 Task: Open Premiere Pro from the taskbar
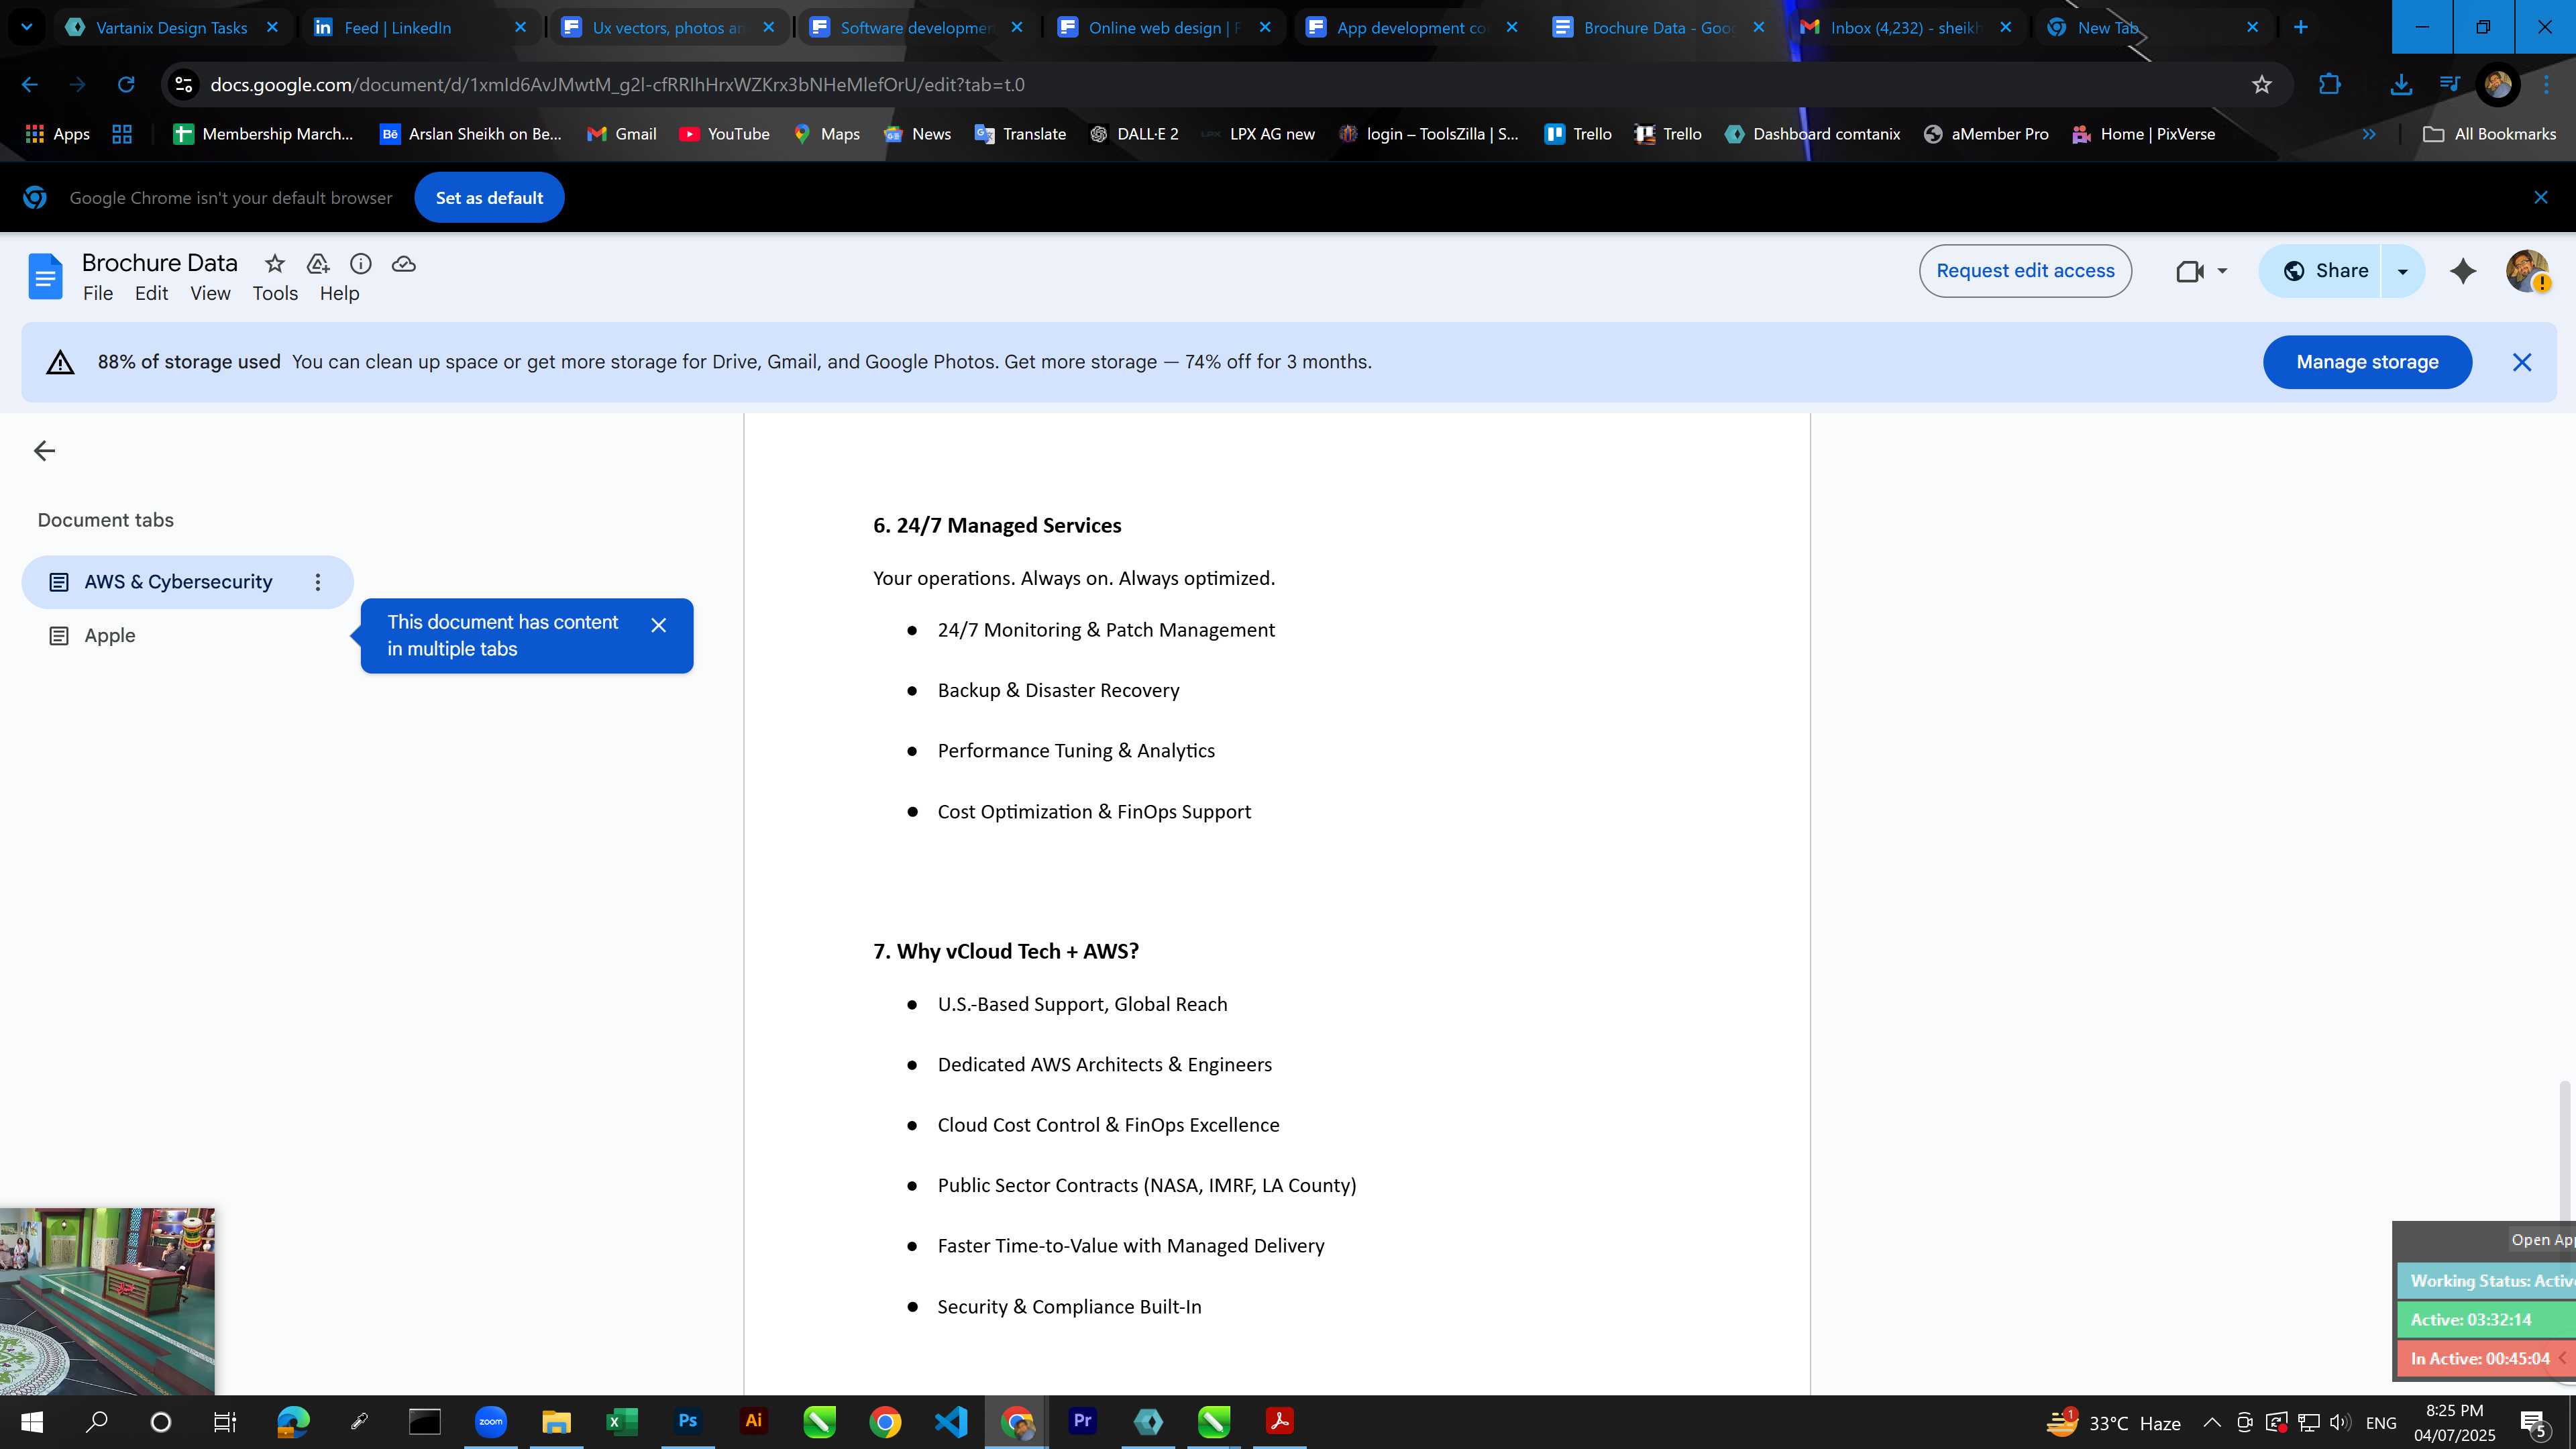coord(1082,1421)
